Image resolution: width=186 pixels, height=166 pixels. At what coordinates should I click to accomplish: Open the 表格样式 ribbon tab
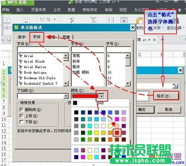pyautogui.click(x=90, y=10)
